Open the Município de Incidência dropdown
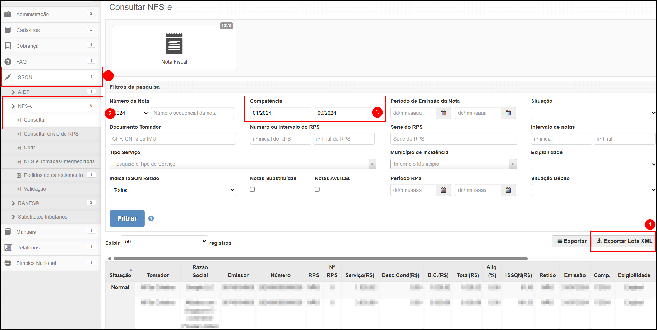657x330 pixels. coord(454,164)
